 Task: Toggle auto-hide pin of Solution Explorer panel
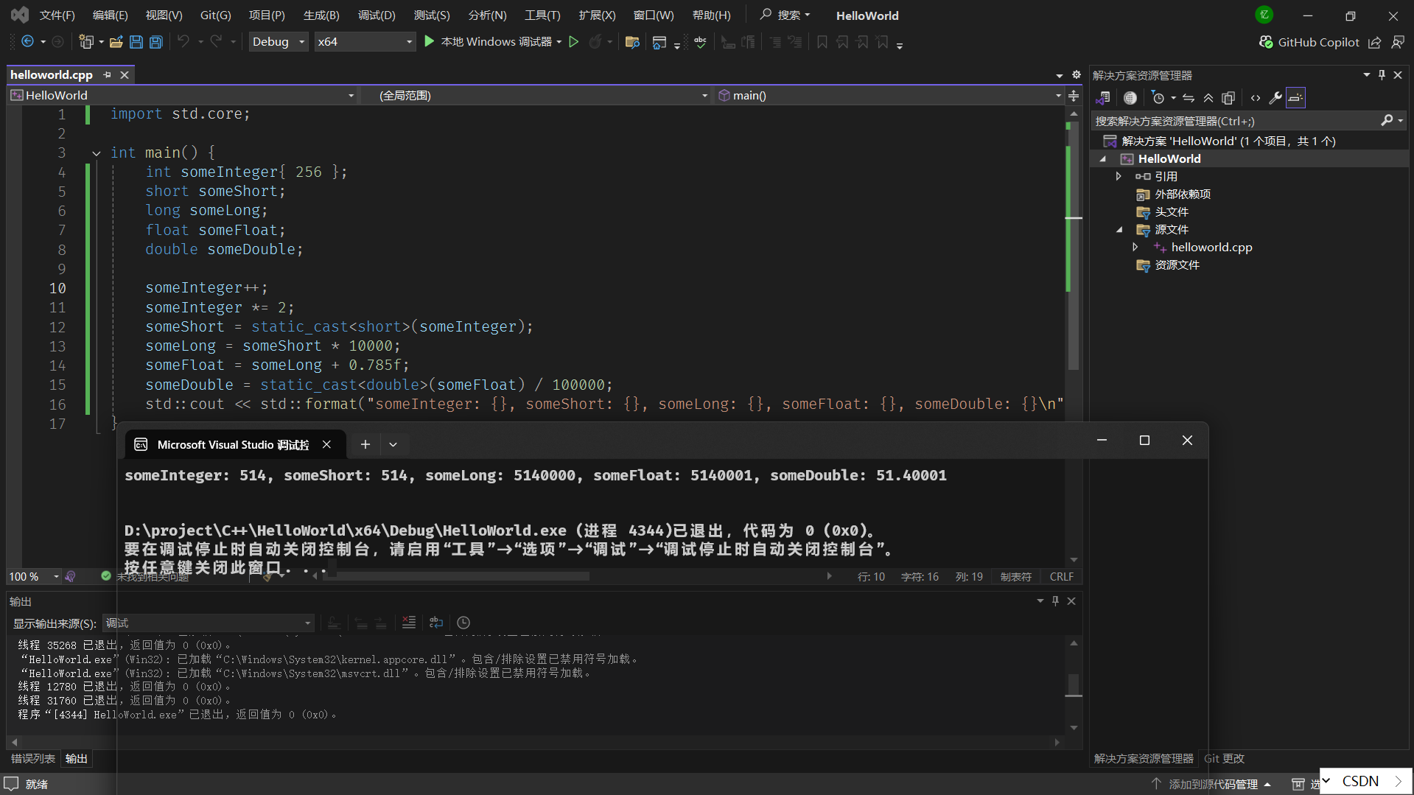1382,74
